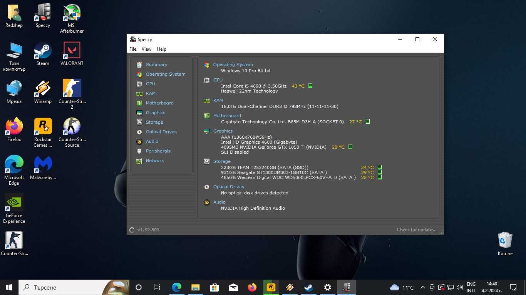Open Motherboard section in sidebar

click(159, 103)
